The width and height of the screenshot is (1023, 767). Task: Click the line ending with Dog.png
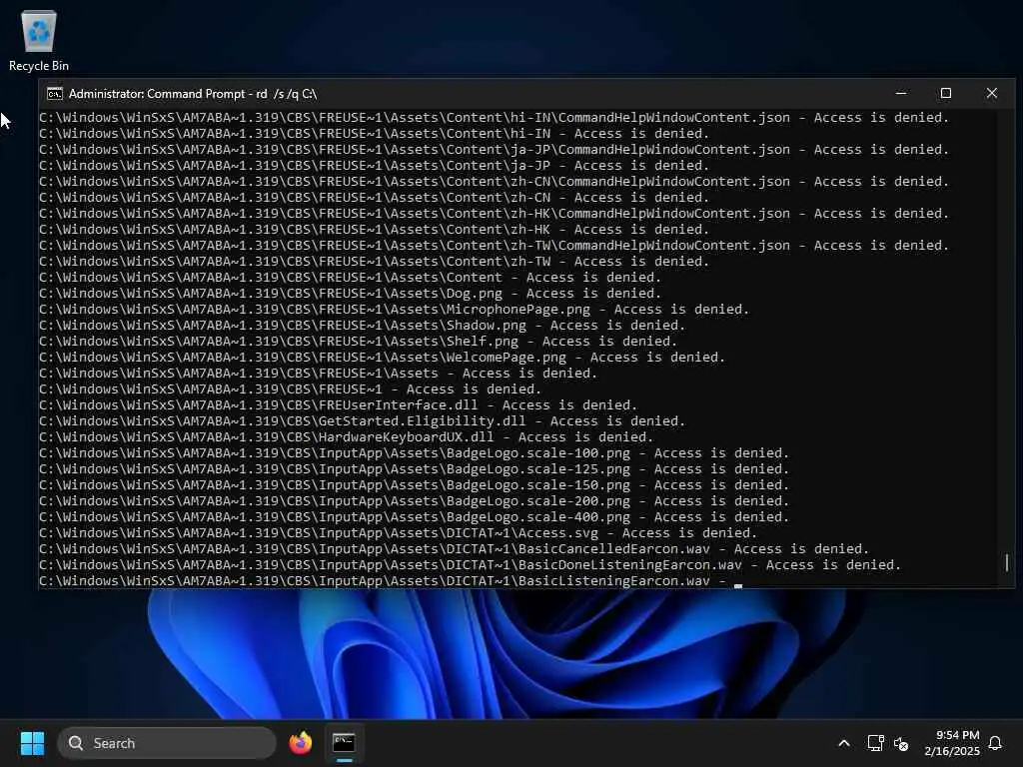(x=350, y=294)
